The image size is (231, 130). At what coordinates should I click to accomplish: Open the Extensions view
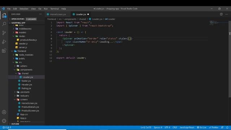(x=4, y=51)
